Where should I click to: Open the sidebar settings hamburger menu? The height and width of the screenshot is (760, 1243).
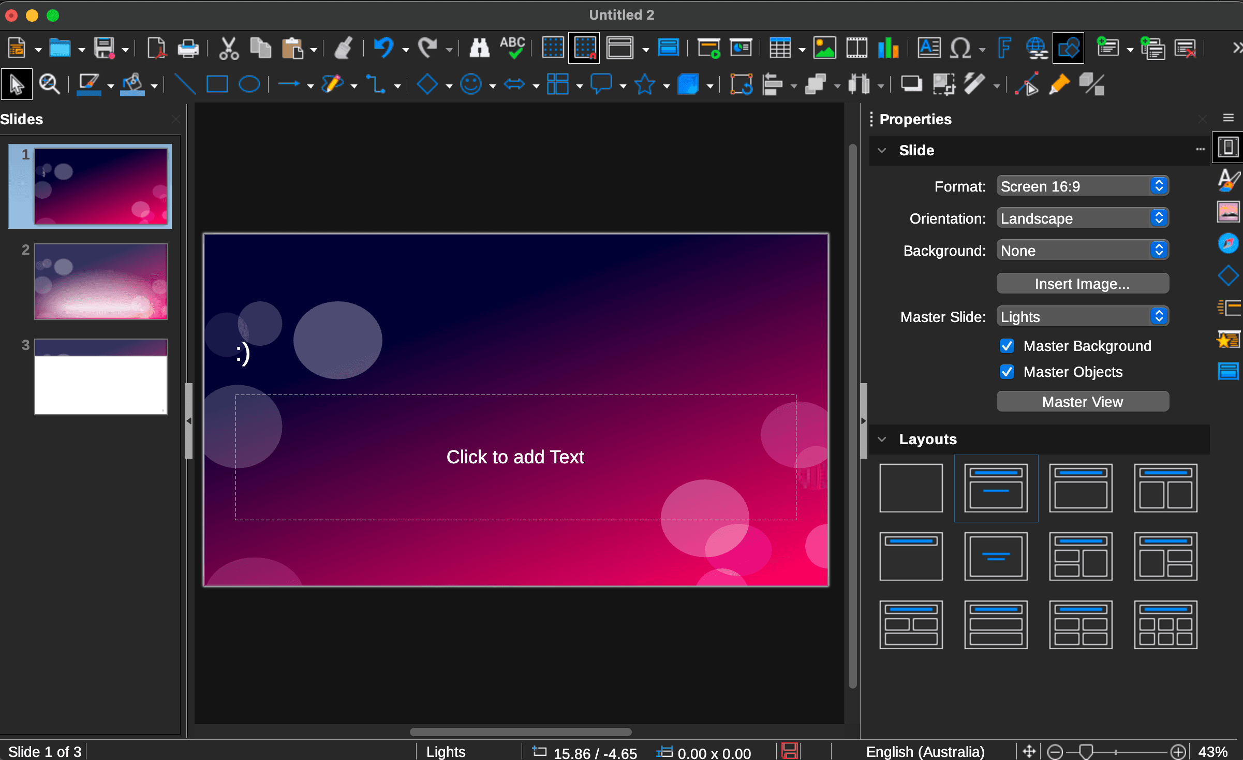1229,118
